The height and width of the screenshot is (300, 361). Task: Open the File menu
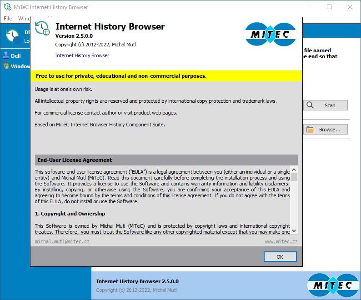tap(8, 19)
